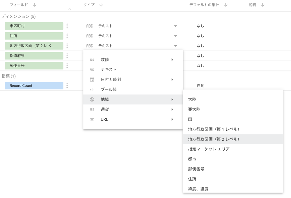Click the three-dot menu beside 住所 field

[x=67, y=36]
